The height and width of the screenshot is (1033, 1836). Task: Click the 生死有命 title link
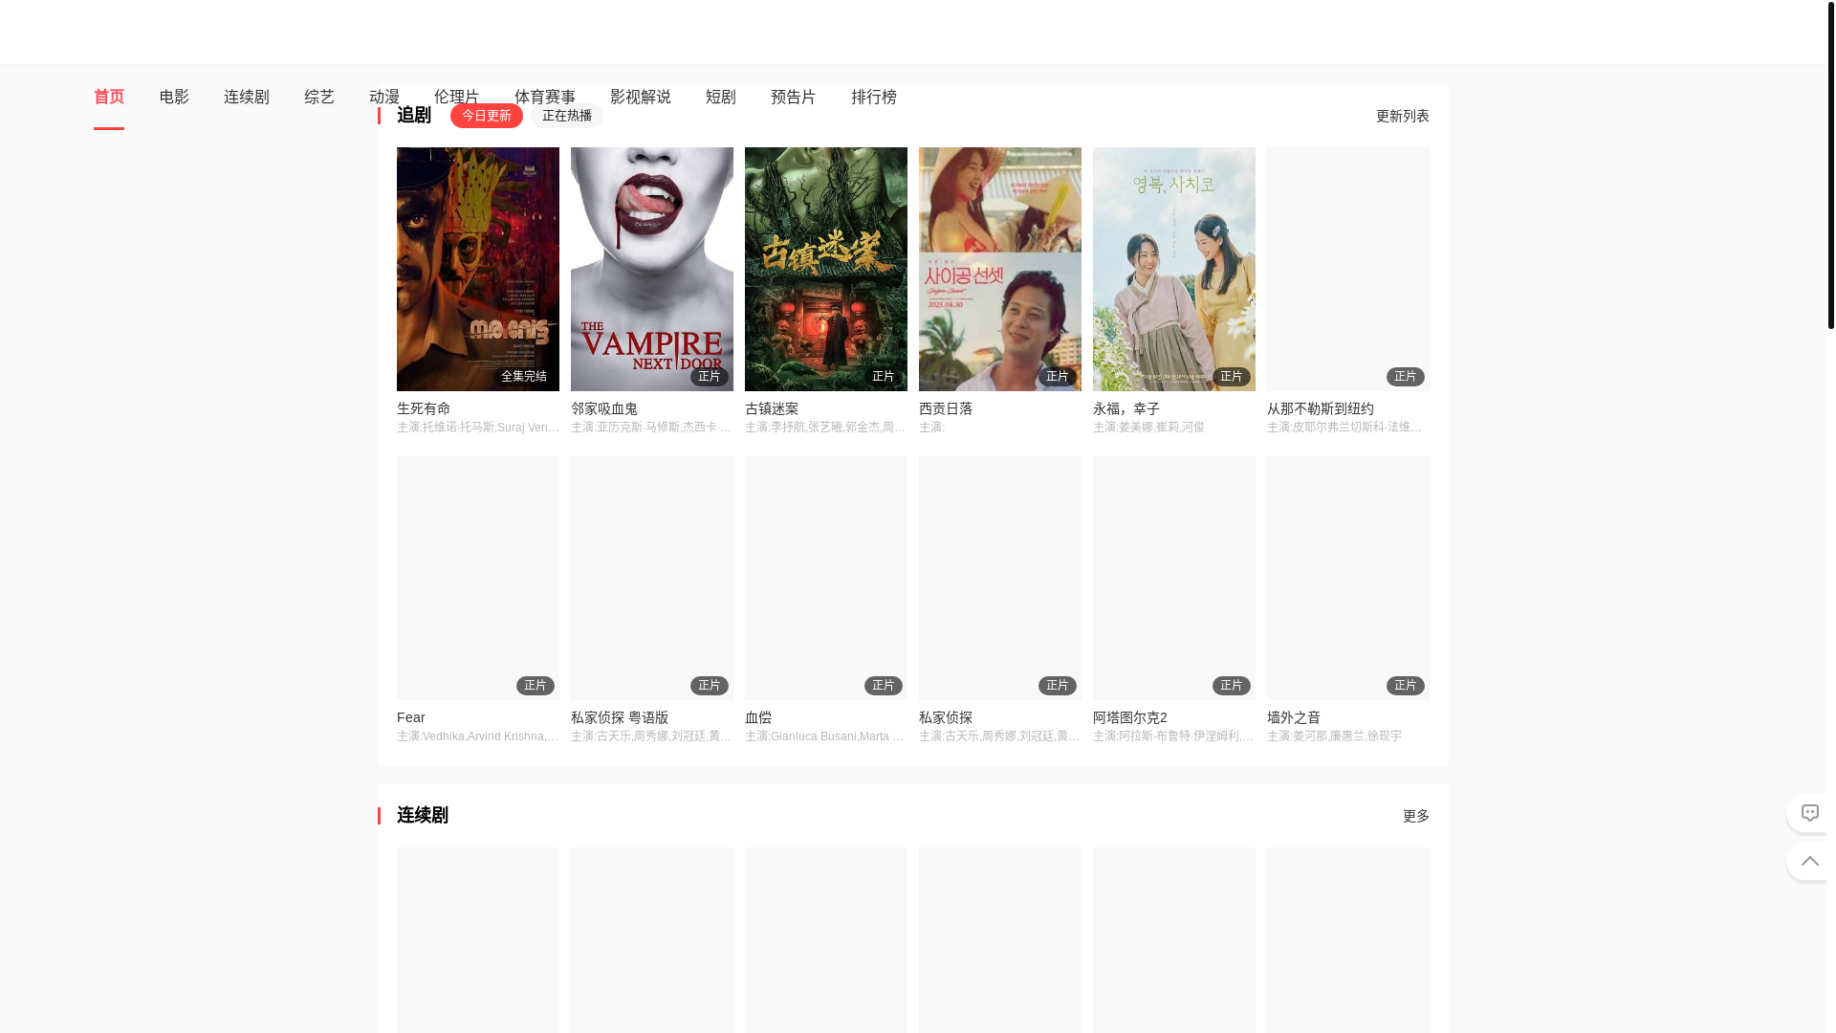(424, 408)
